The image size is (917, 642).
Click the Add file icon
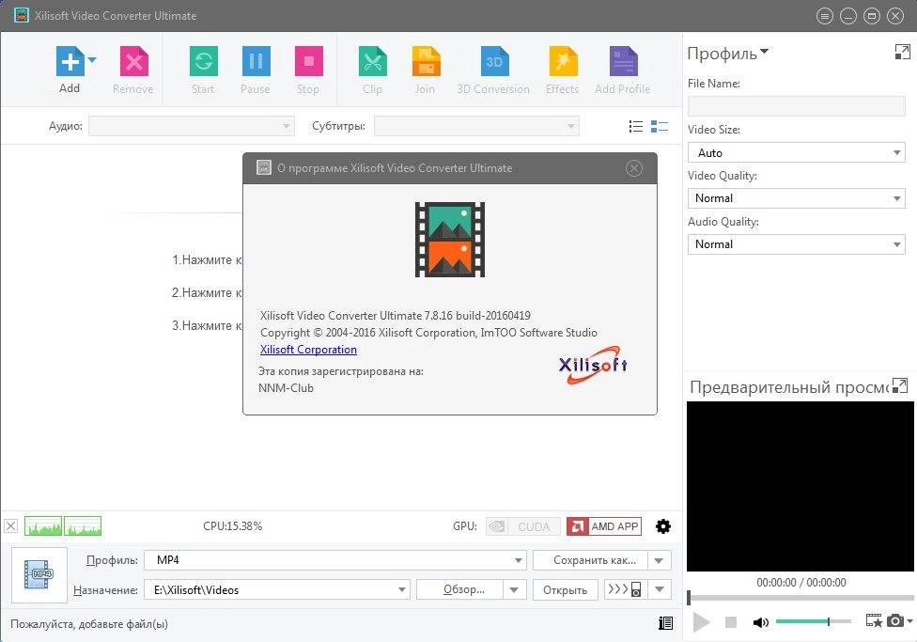70,61
